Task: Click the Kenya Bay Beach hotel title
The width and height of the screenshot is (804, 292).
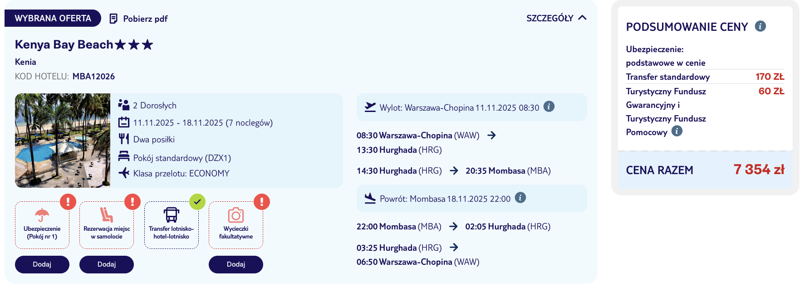Action: point(64,44)
